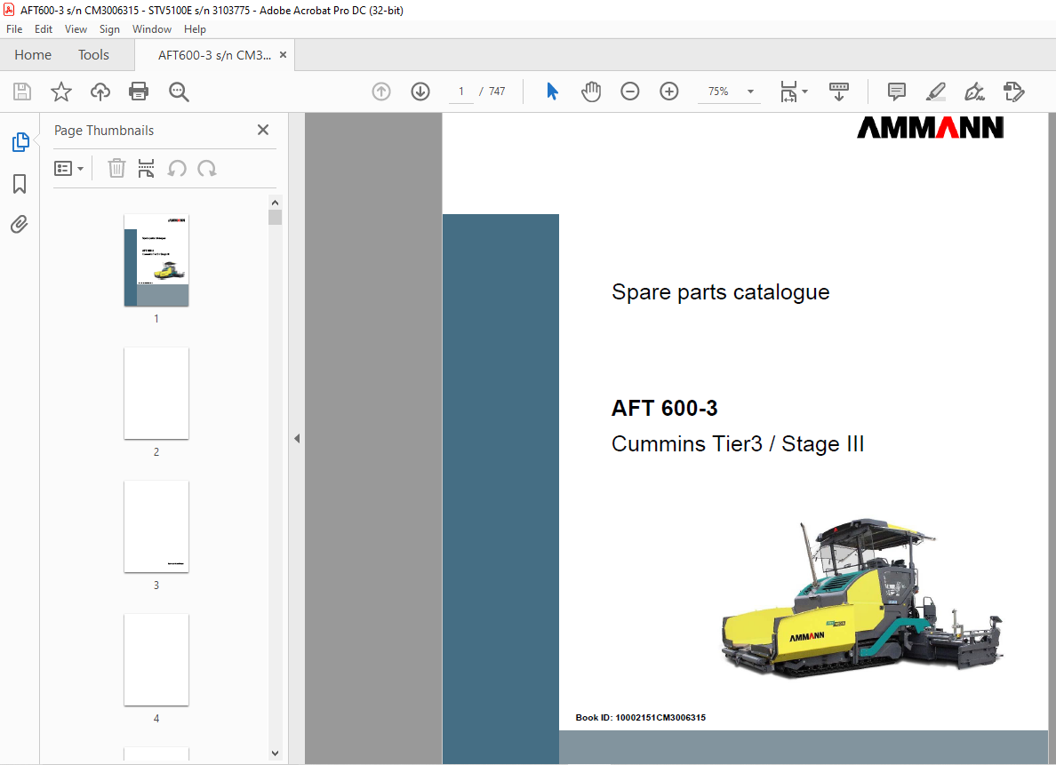This screenshot has height=765, width=1056.
Task: Click the AMMANN logo on page
Action: pos(930,127)
